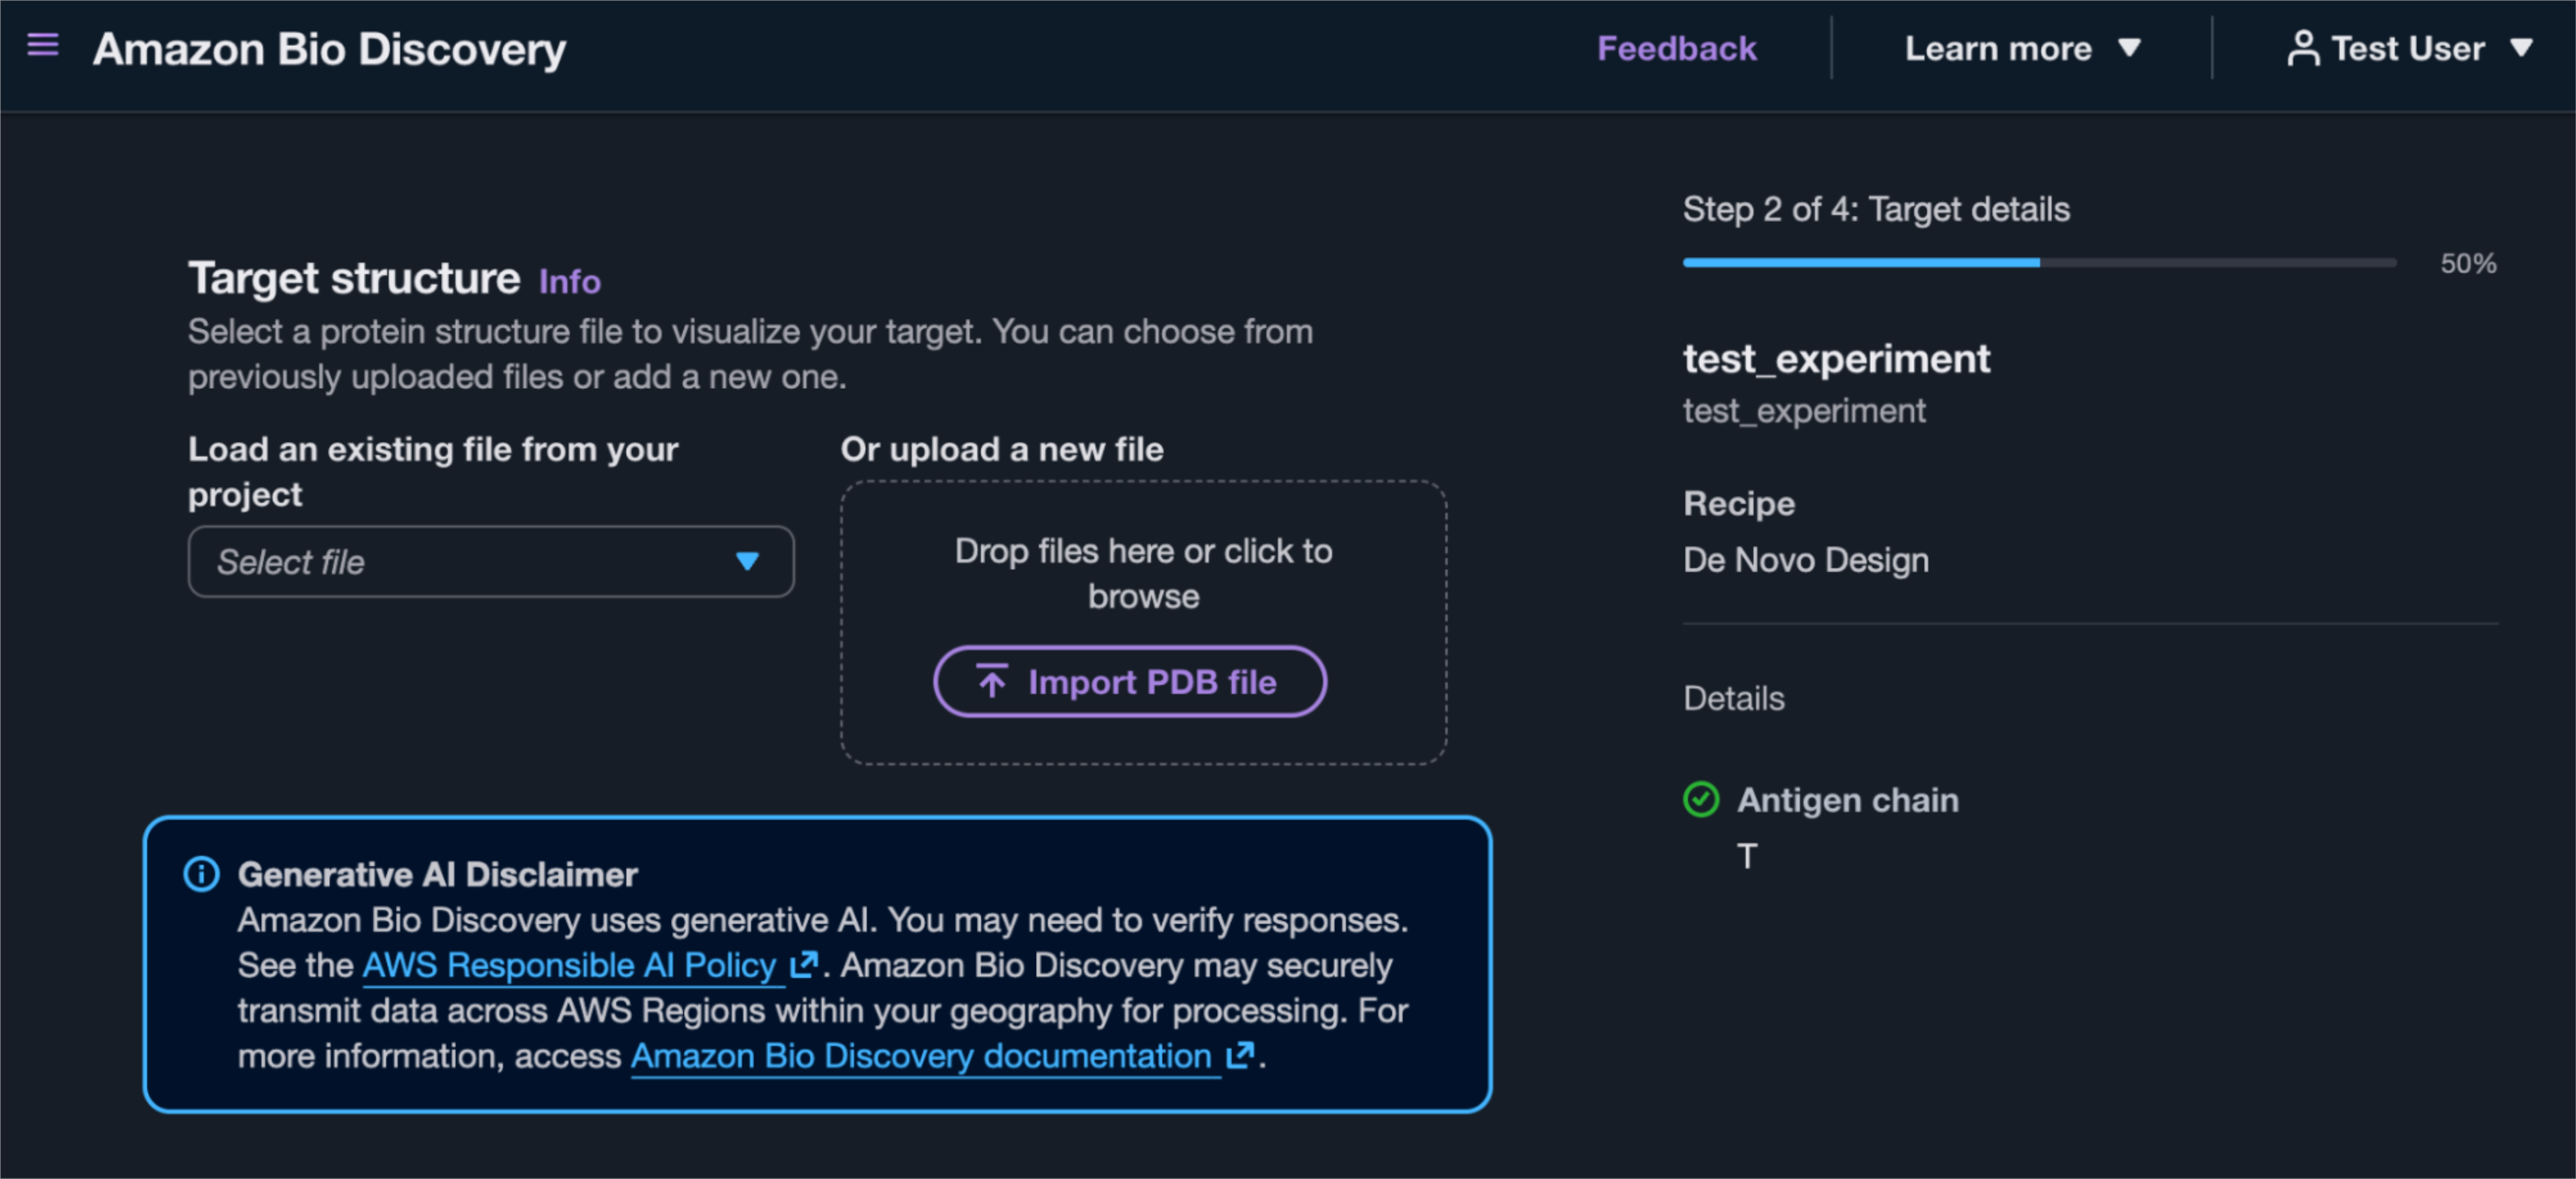This screenshot has height=1179, width=2576.
Task: Click the upload arrow icon in Import PDB file
Action: 991,681
